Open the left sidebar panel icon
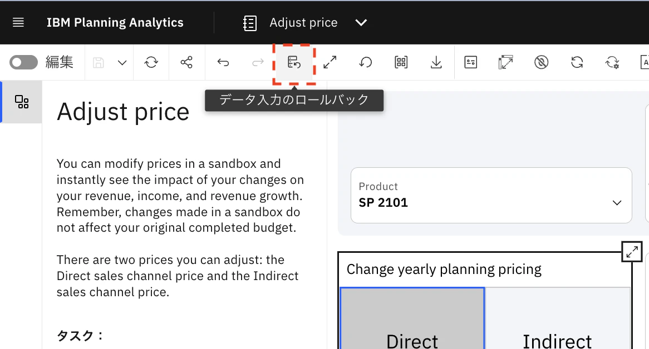649x349 pixels. click(22, 102)
